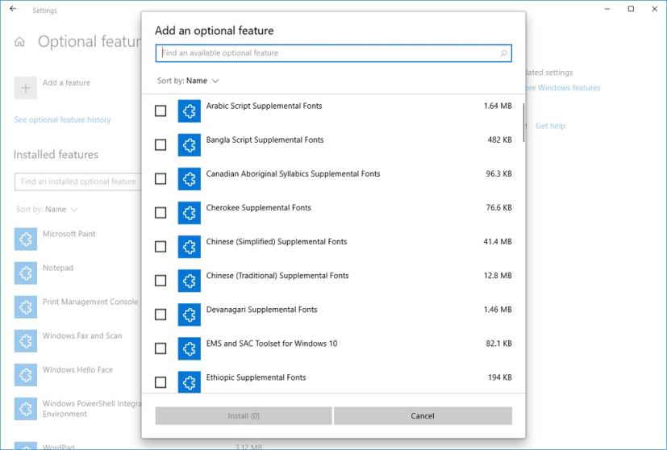Click the Home icon in Settings
Viewport: 667px width, 450px height.
[19, 42]
